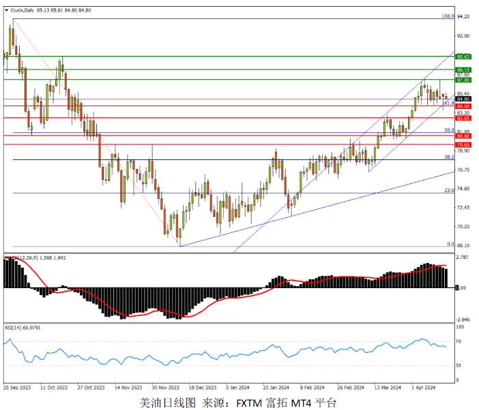Click the 50.0 Fibonacci level label

coord(449,129)
